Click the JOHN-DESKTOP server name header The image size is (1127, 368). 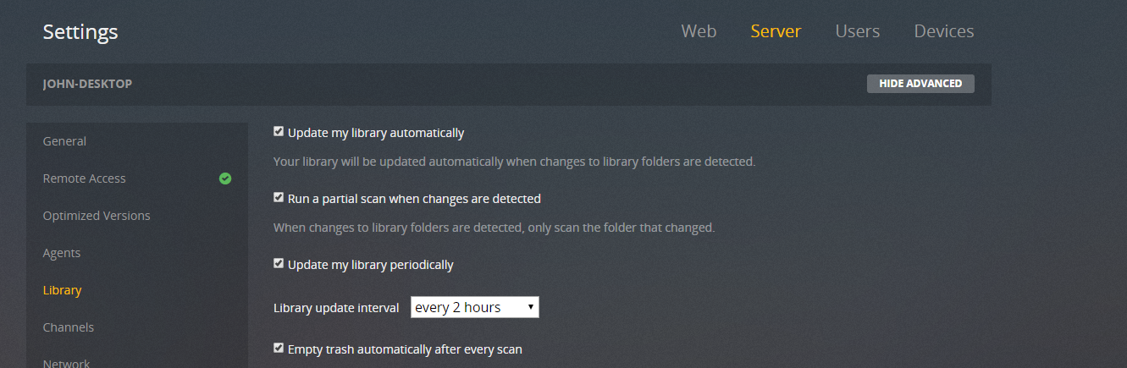[x=87, y=85]
